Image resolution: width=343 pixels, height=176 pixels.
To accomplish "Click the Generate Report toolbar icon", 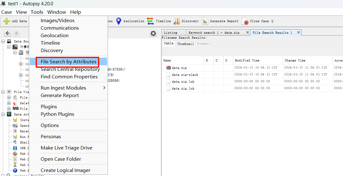I will (x=205, y=21).
